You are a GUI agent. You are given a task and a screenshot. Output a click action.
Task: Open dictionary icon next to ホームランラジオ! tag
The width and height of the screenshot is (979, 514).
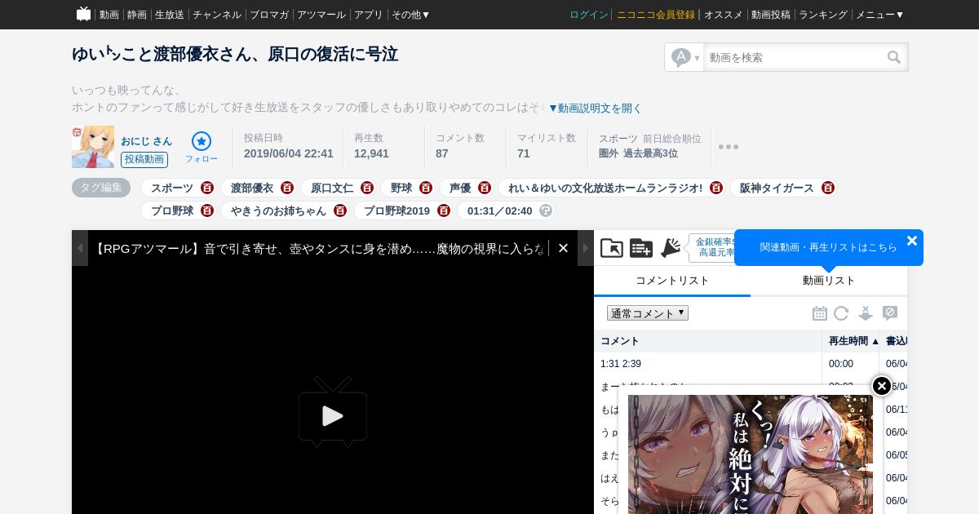[x=716, y=188]
